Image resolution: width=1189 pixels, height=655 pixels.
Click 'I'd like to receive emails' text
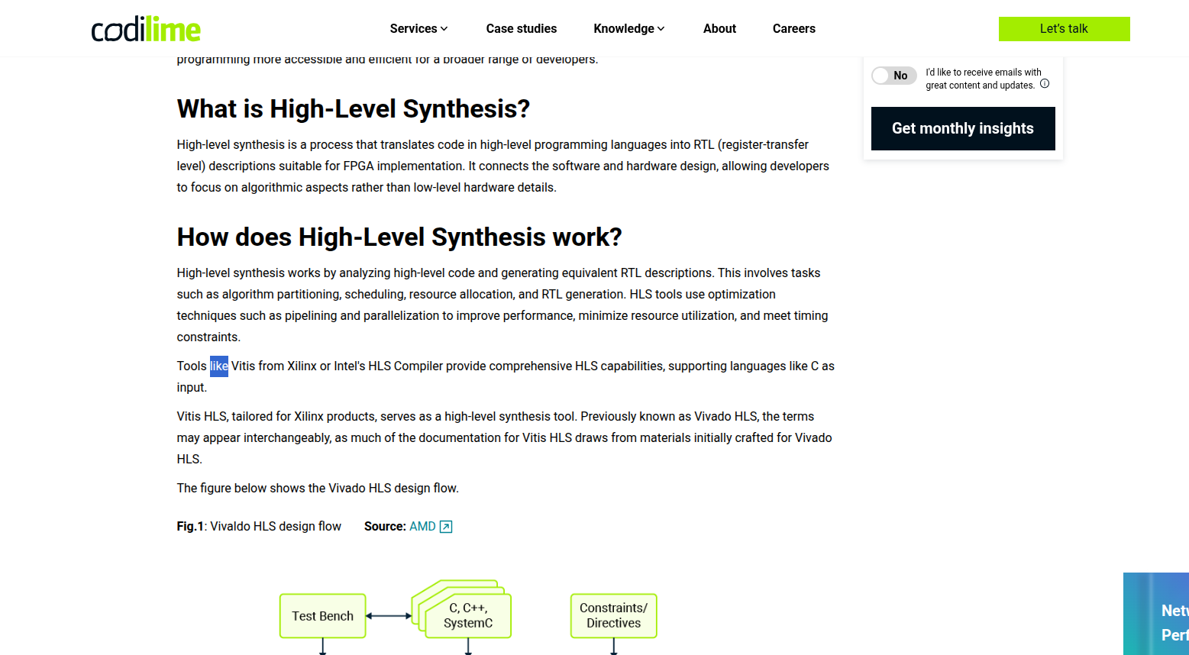click(x=984, y=79)
